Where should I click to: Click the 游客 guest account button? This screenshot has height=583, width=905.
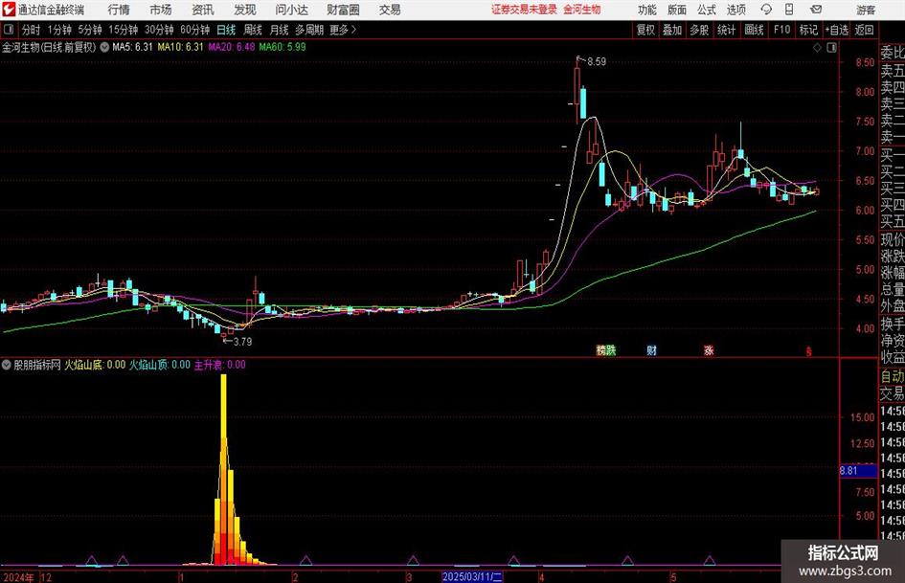point(866,10)
